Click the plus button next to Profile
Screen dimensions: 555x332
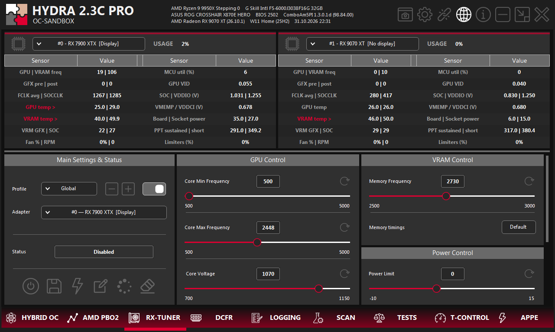(128, 189)
